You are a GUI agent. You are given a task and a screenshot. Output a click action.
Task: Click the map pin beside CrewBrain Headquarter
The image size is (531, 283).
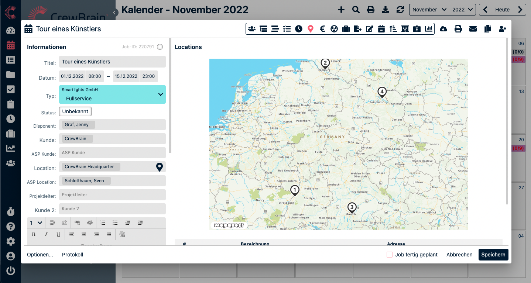point(160,167)
